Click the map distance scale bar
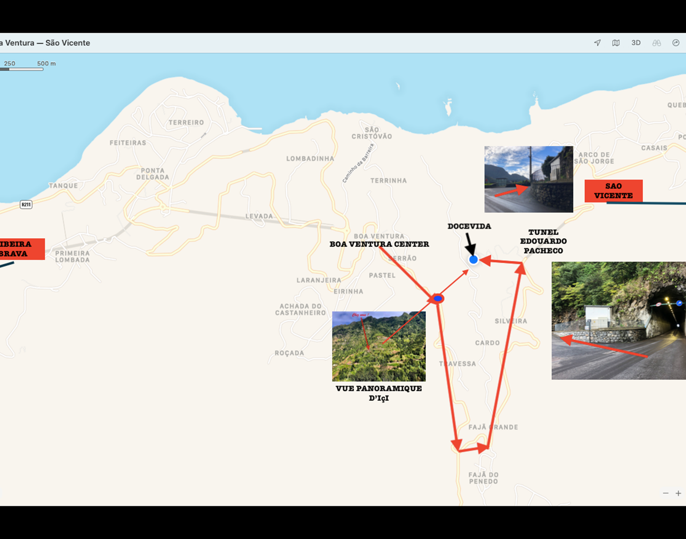This screenshot has width=686, height=539. [x=22, y=69]
